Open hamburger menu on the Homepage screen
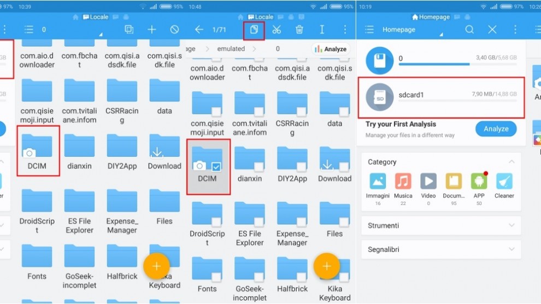The height and width of the screenshot is (304, 541). pos(369,30)
